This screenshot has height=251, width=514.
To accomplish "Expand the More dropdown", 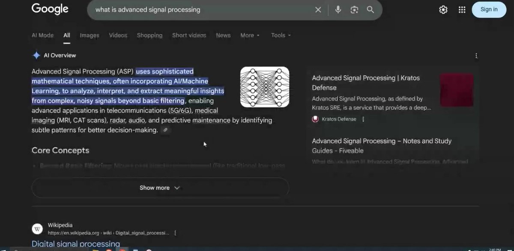I will coord(250,35).
